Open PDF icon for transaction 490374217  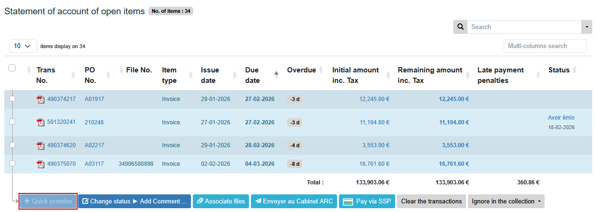coord(40,100)
